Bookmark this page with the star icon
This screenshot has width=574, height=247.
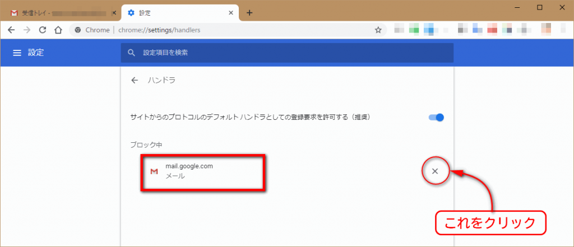pyautogui.click(x=378, y=30)
